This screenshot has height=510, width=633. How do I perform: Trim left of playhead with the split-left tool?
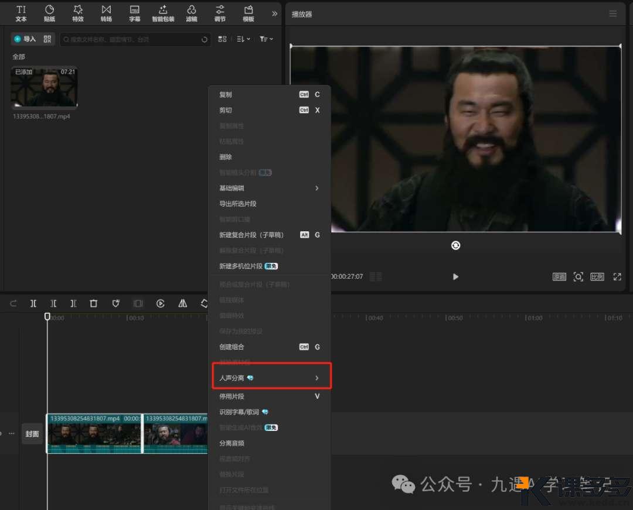(53, 303)
